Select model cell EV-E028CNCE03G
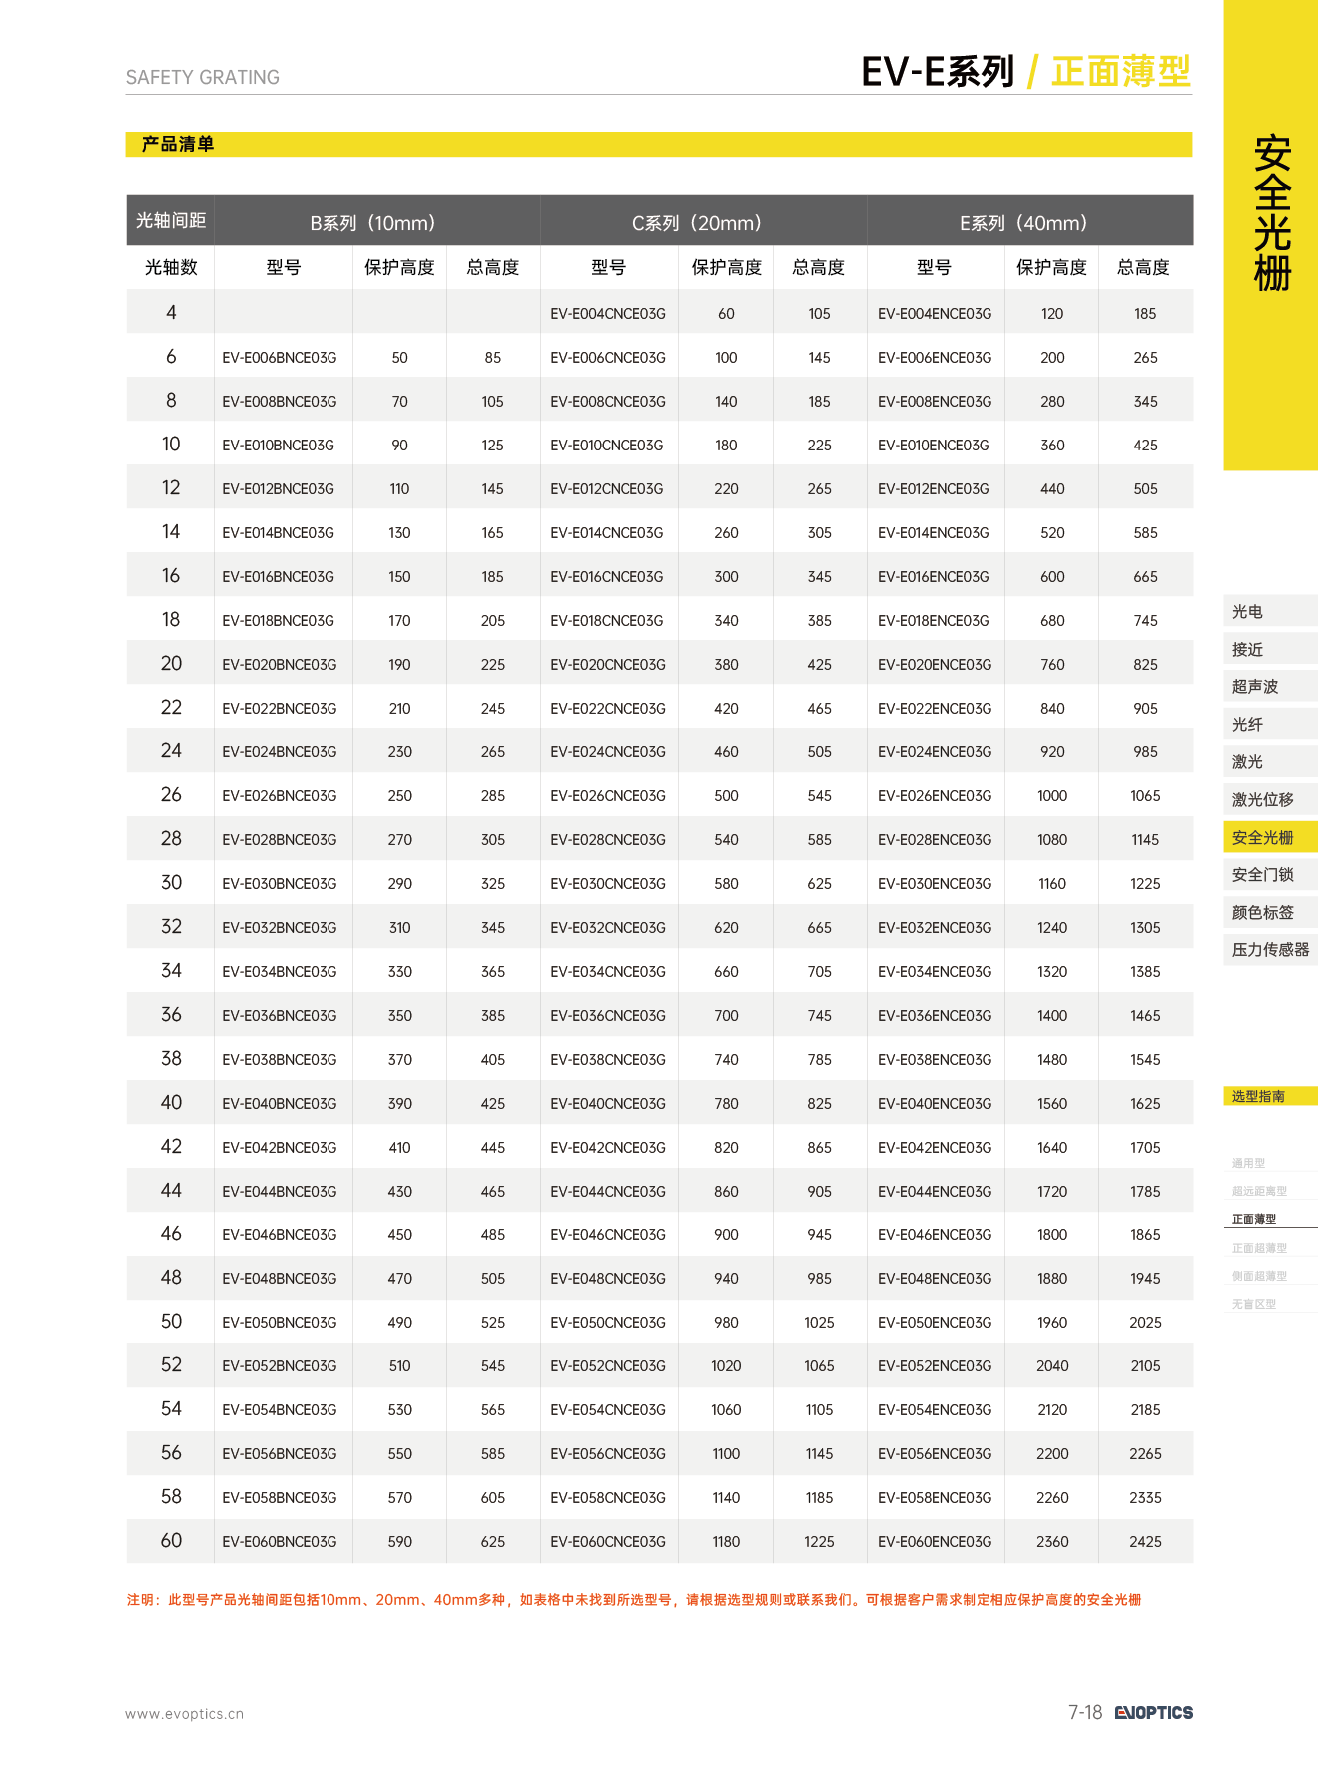The width and height of the screenshot is (1318, 1790). [x=608, y=840]
